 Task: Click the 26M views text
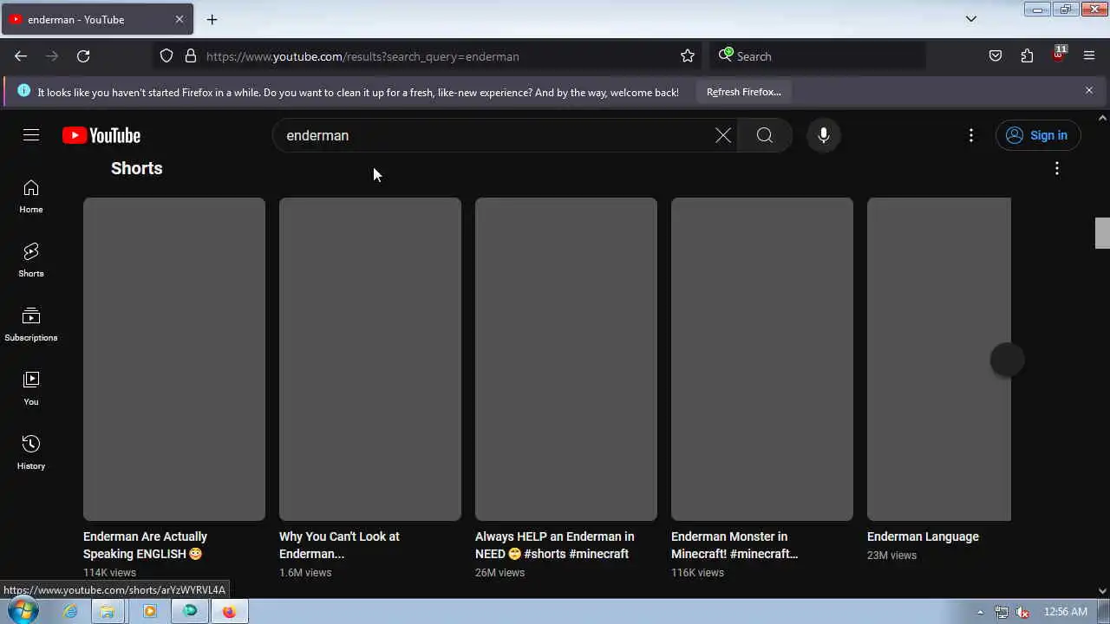pos(499,573)
